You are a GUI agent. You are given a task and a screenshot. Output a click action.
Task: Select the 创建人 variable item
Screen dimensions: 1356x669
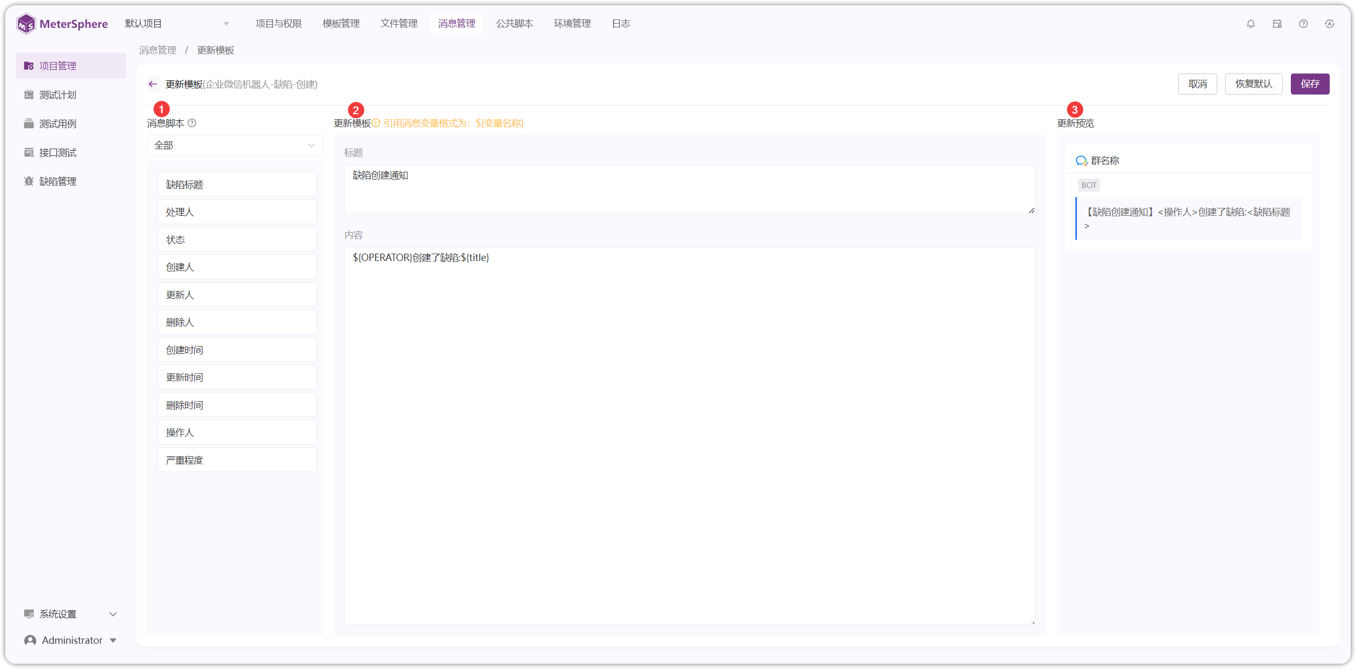tap(237, 267)
